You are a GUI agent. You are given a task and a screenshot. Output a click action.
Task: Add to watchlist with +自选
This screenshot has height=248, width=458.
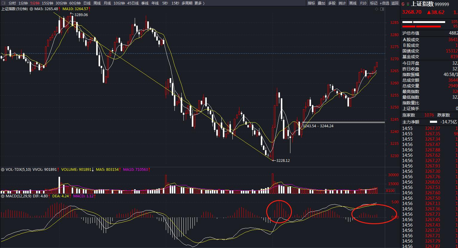pos(384,3)
